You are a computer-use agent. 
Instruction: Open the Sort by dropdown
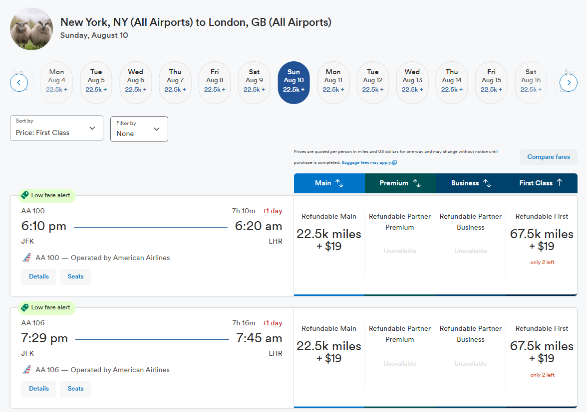pos(56,128)
